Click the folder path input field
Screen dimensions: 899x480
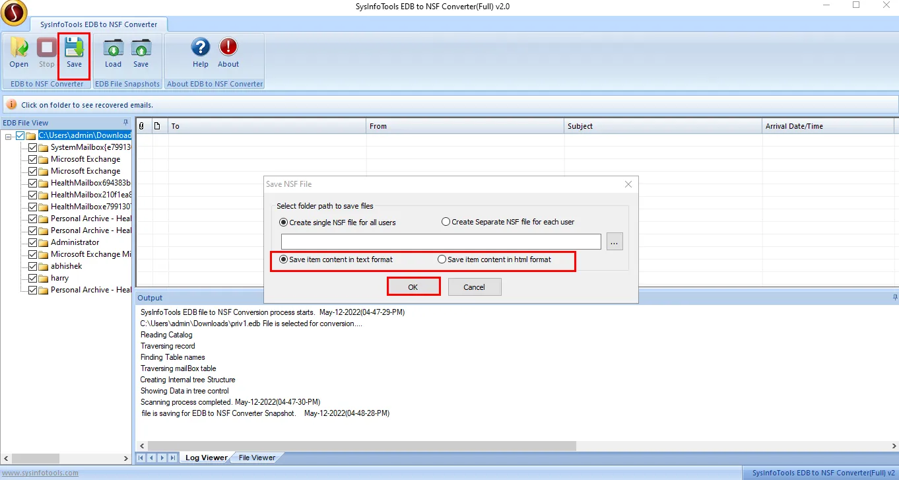(441, 242)
